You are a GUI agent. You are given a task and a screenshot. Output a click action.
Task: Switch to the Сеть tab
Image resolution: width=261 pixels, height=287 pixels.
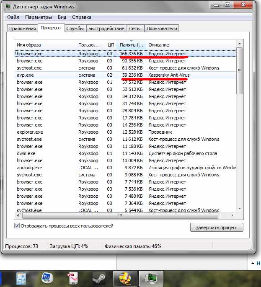pyautogui.click(x=135, y=28)
